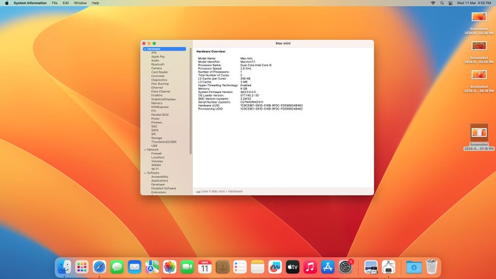Launch Maps from the Dock

[x=152, y=267]
